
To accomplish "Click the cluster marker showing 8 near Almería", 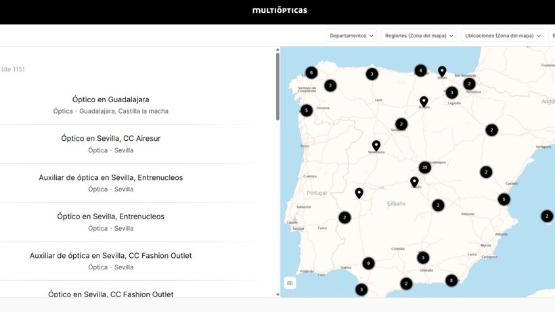I will 451,280.
